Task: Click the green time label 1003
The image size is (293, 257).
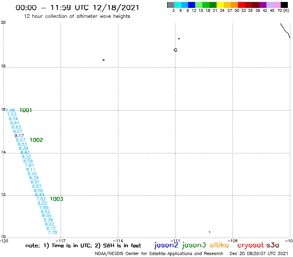Action: click(57, 199)
